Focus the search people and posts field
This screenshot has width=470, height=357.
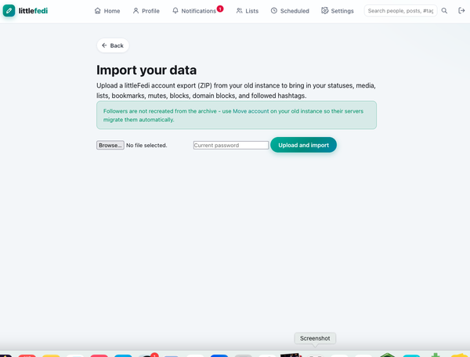point(400,11)
